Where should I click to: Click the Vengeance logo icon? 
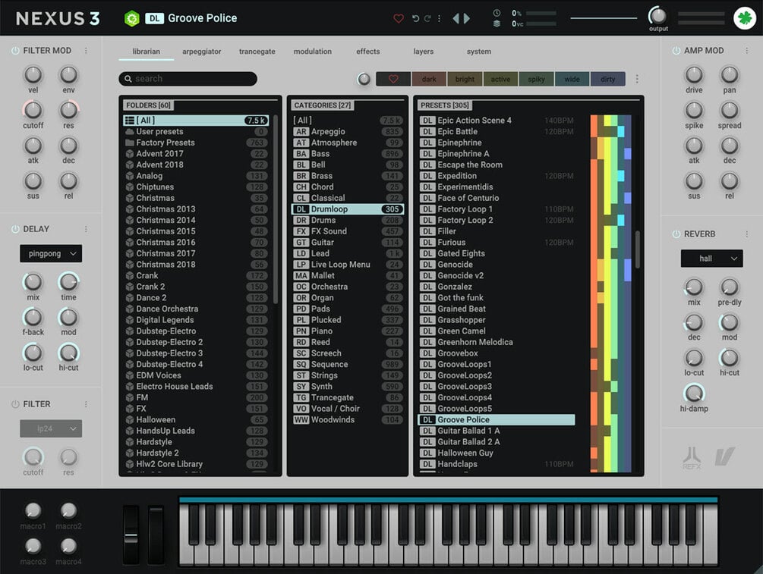point(724,457)
